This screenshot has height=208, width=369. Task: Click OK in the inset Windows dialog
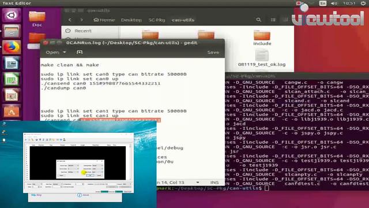tap(90, 175)
